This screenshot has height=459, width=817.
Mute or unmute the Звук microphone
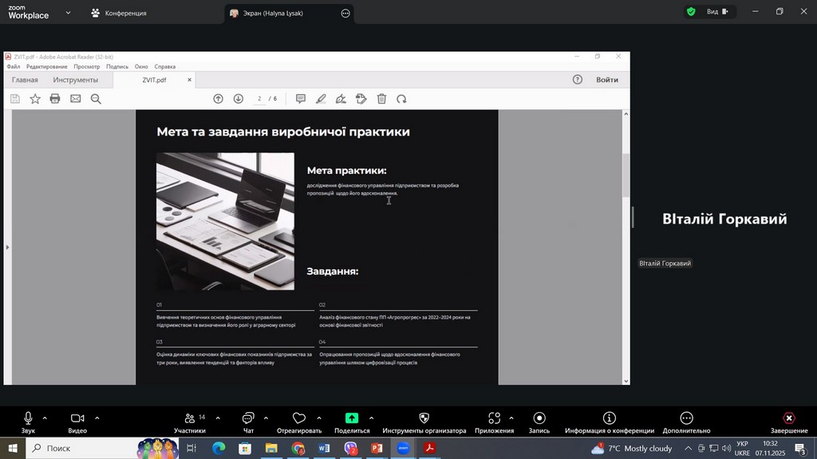pos(28,418)
